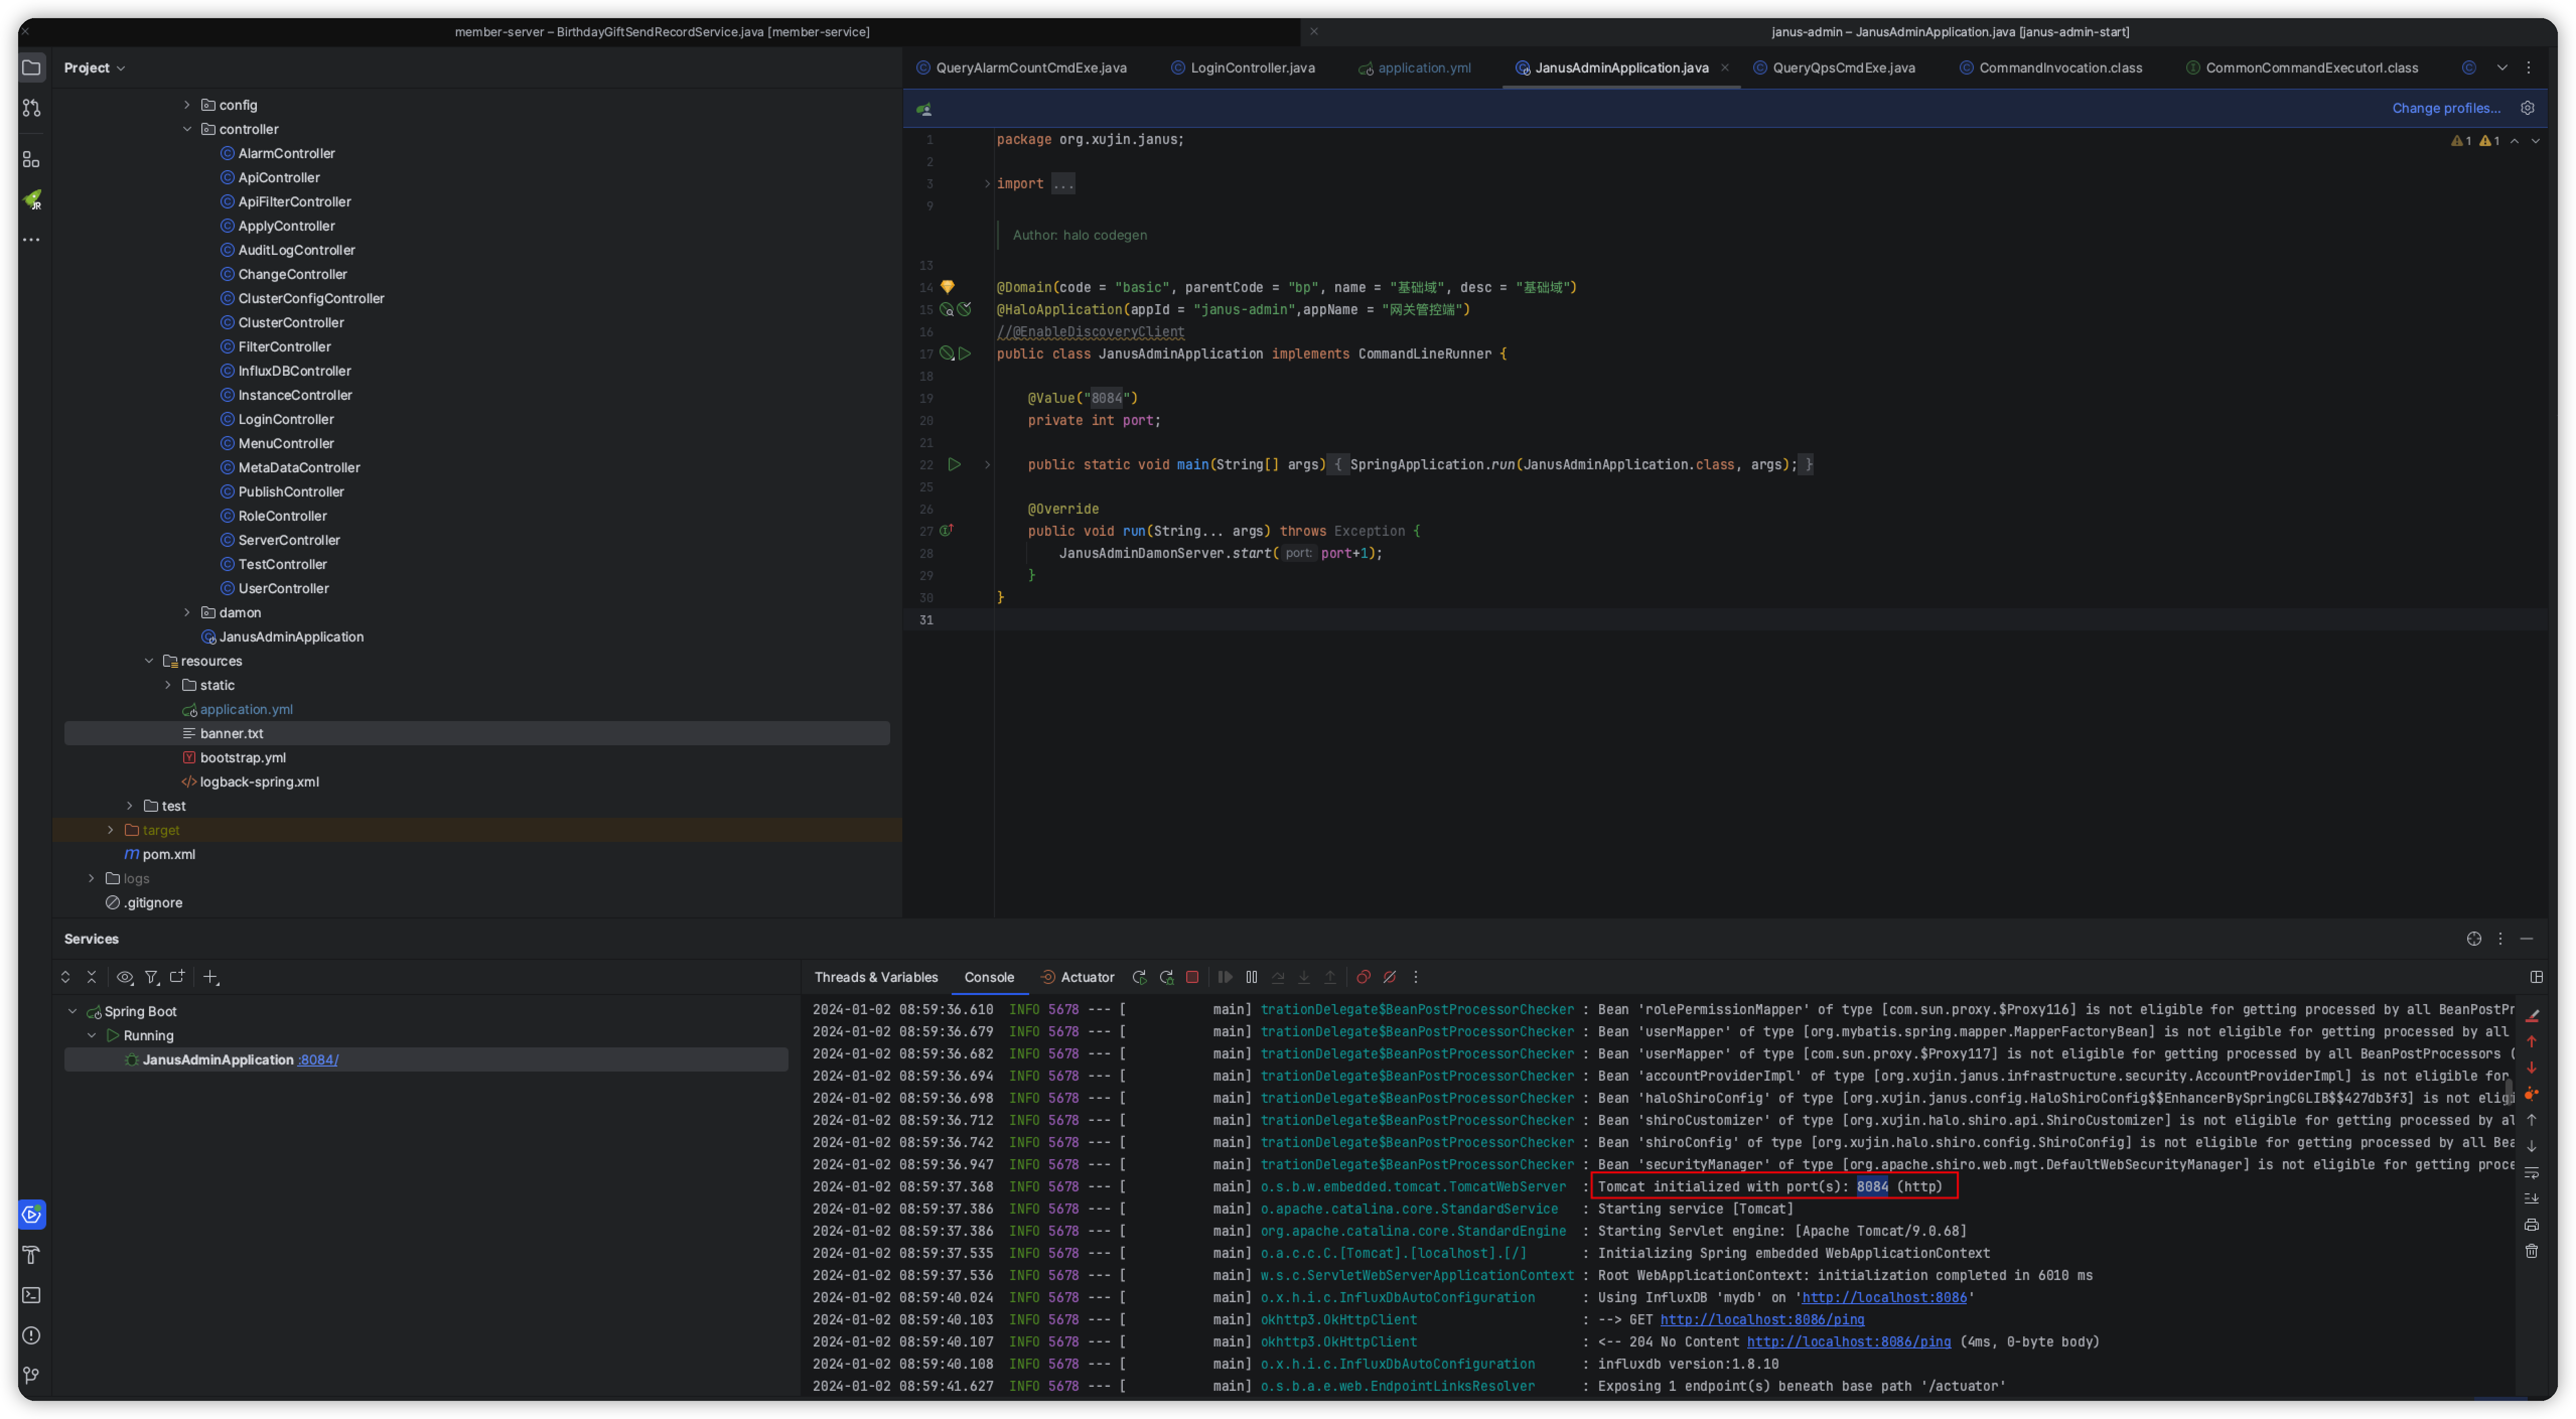This screenshot has width=2576, height=1419.
Task: Toggle soft-wrap in console
Action: click(x=2532, y=1172)
